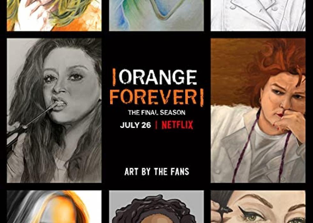Click the ORANGE title word
The height and width of the screenshot is (223, 313).
tap(157, 77)
